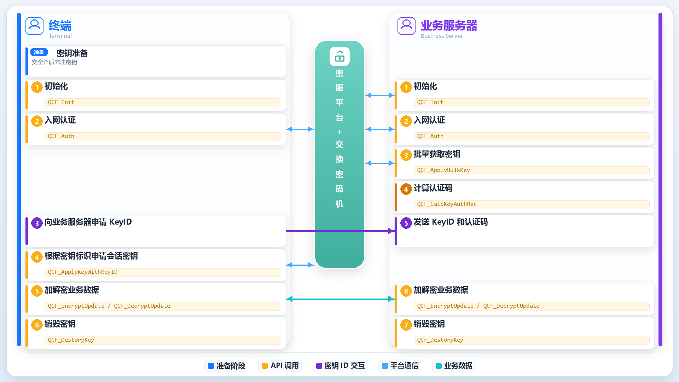Click the terminal QCF_Auth code field

click(163, 137)
